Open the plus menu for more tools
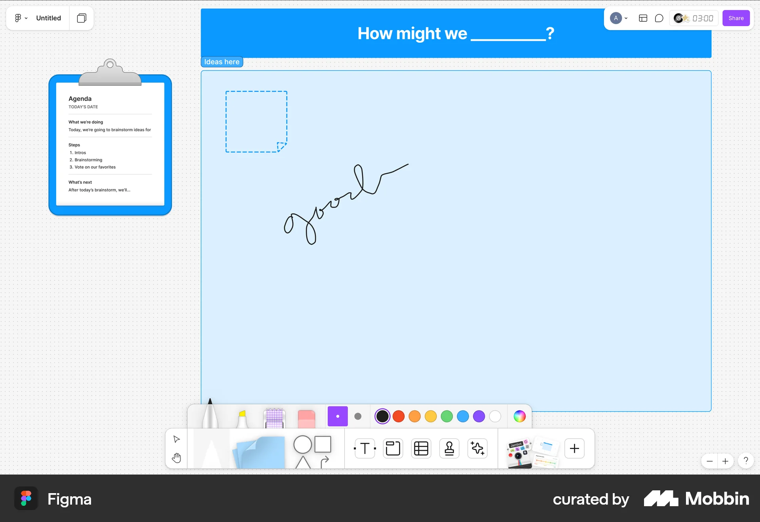 pos(574,448)
